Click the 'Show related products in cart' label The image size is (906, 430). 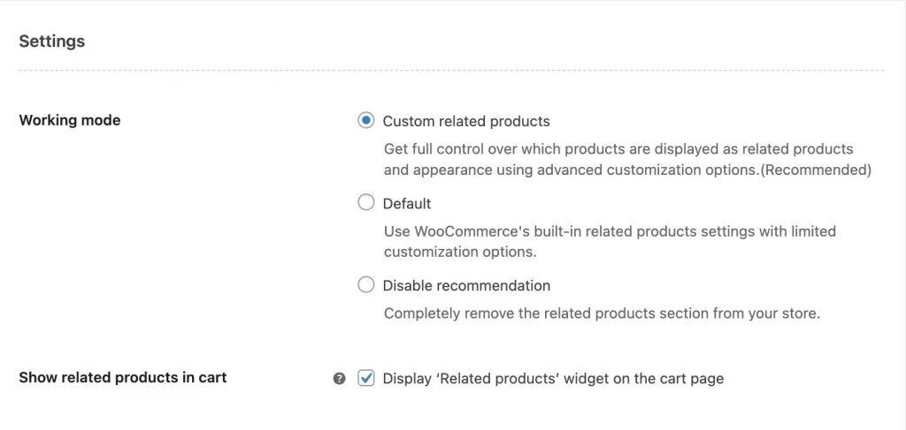123,378
